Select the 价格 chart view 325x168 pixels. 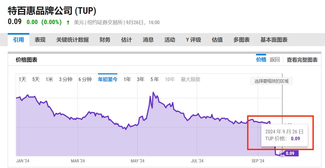(261, 60)
